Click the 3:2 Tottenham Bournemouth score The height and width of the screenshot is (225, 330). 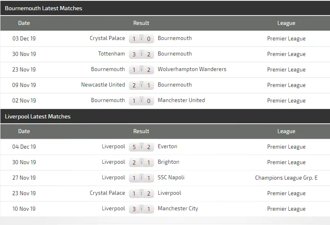click(141, 54)
